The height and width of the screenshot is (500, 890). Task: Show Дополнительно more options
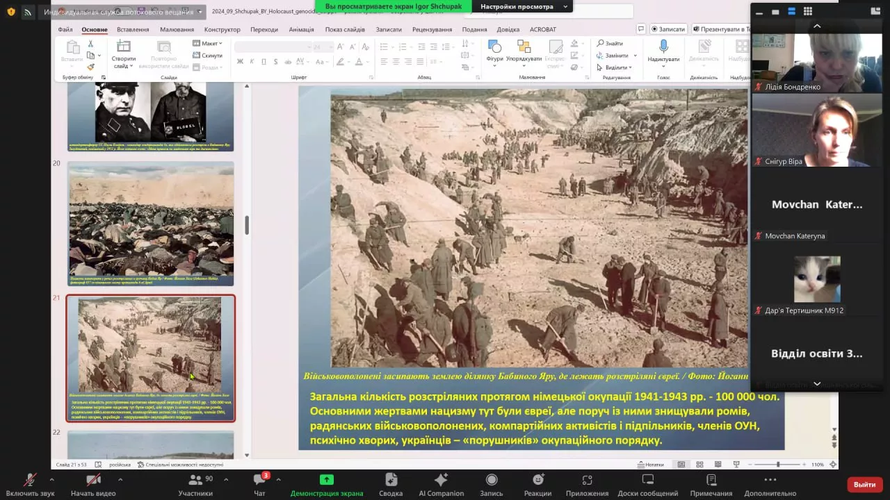tap(770, 485)
